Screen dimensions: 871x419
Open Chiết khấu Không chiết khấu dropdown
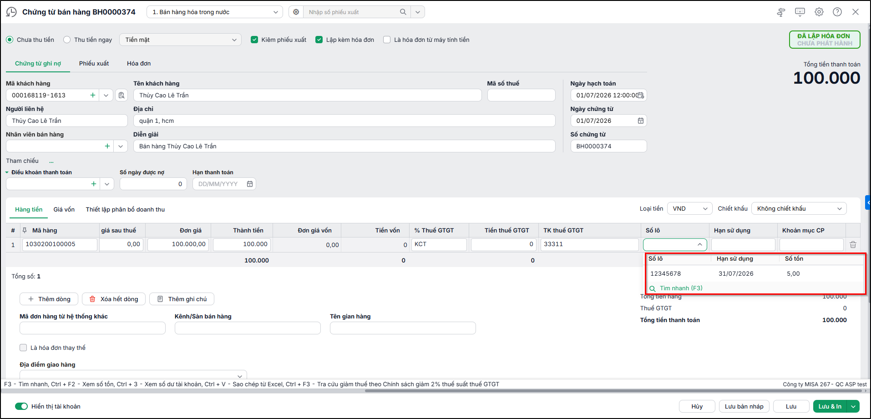coord(799,208)
